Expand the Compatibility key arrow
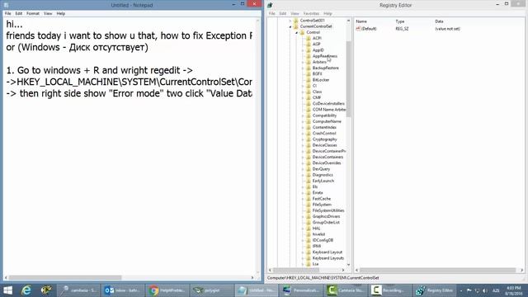 (303, 115)
